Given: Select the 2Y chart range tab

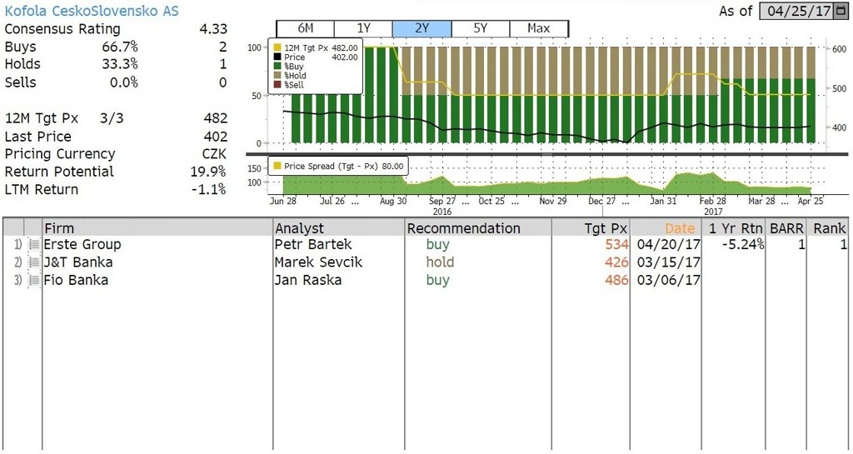Looking at the screenshot, I should (x=422, y=29).
